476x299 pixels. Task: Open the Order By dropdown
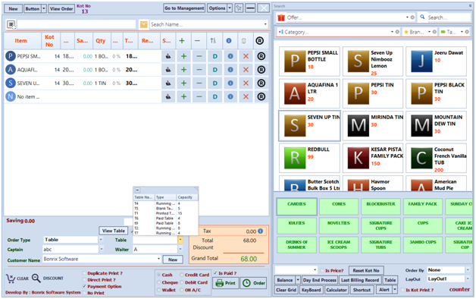[x=468, y=269]
